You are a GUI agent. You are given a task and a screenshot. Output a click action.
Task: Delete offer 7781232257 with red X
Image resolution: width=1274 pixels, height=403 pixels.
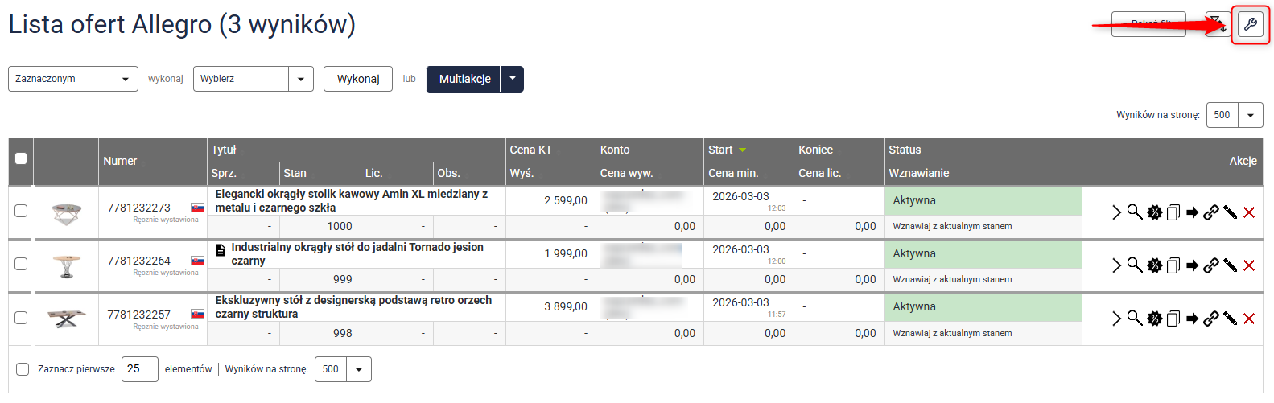[1249, 319]
